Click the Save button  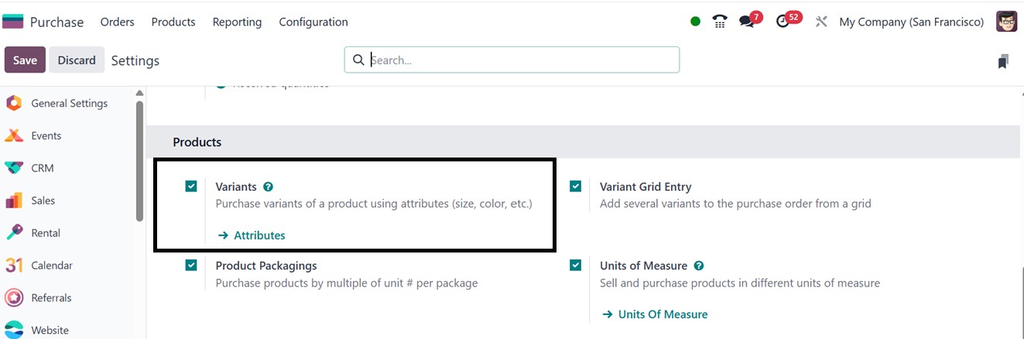point(25,60)
